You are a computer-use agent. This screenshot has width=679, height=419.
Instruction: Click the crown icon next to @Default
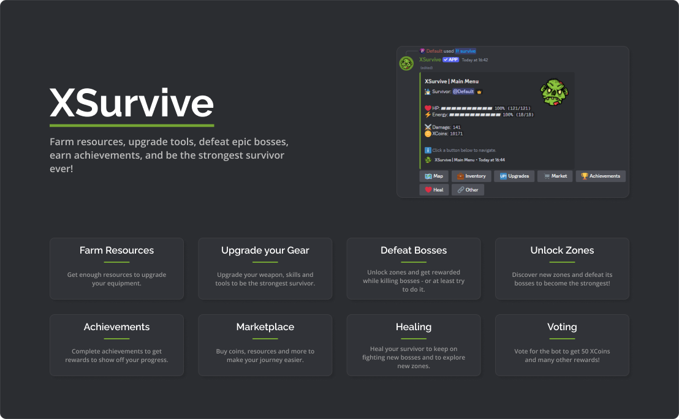(x=479, y=91)
